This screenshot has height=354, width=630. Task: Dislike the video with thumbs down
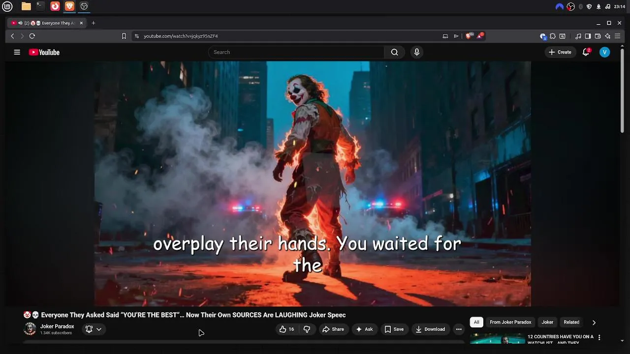(307, 329)
